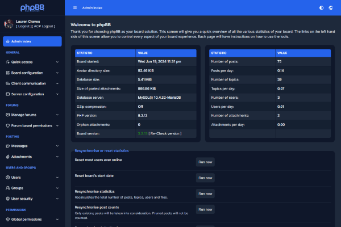Click the Messages icon
The image size is (341, 227).
click(x=8, y=146)
